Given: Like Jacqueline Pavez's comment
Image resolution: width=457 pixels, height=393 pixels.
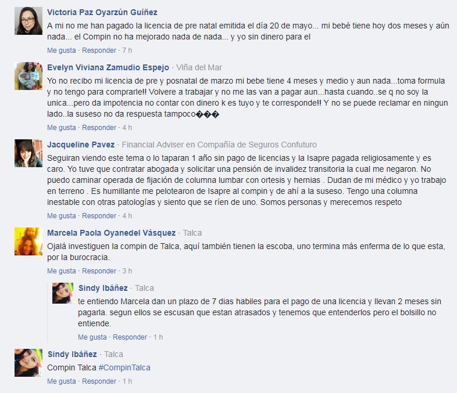Looking at the screenshot, I should point(62,216).
